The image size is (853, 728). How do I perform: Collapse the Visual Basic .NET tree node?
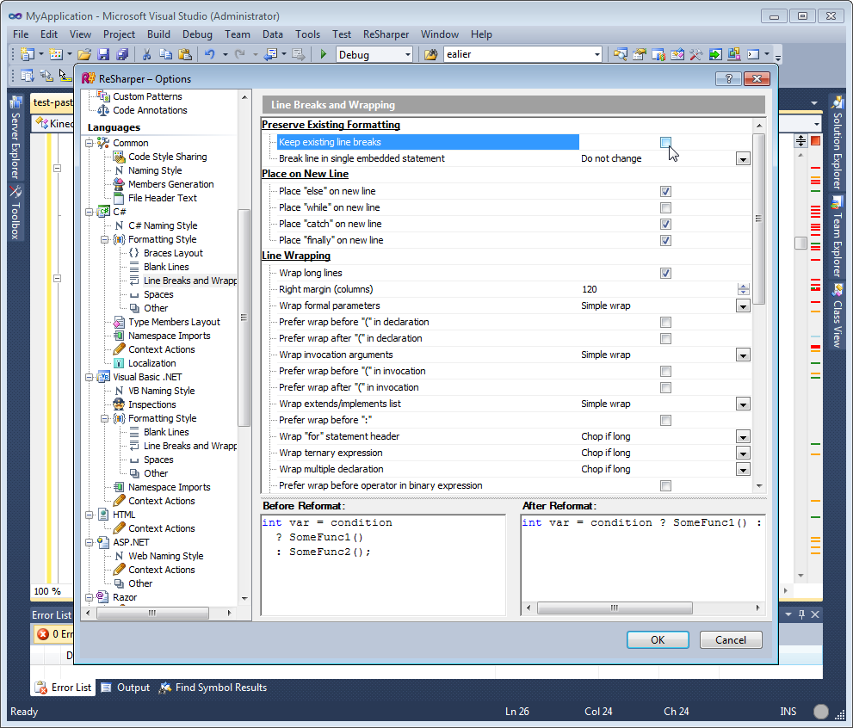click(90, 377)
